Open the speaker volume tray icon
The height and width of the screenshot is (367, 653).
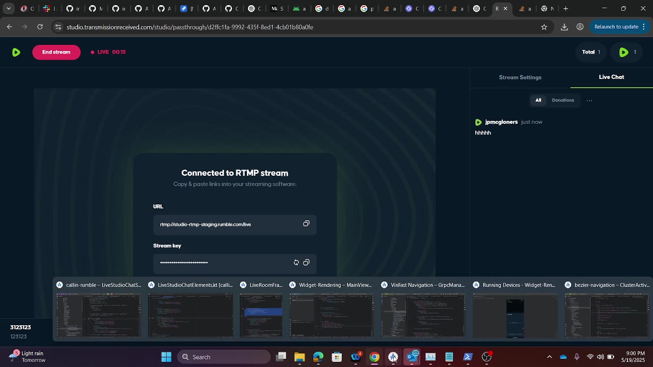(x=600, y=357)
